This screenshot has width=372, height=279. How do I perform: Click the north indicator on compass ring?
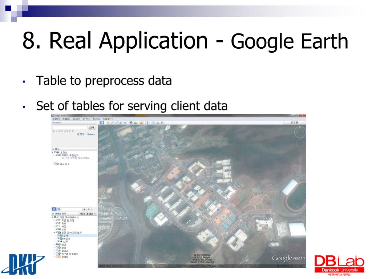[300, 127]
